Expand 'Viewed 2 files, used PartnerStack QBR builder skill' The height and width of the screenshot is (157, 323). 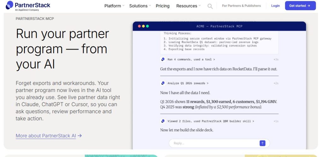point(211,121)
